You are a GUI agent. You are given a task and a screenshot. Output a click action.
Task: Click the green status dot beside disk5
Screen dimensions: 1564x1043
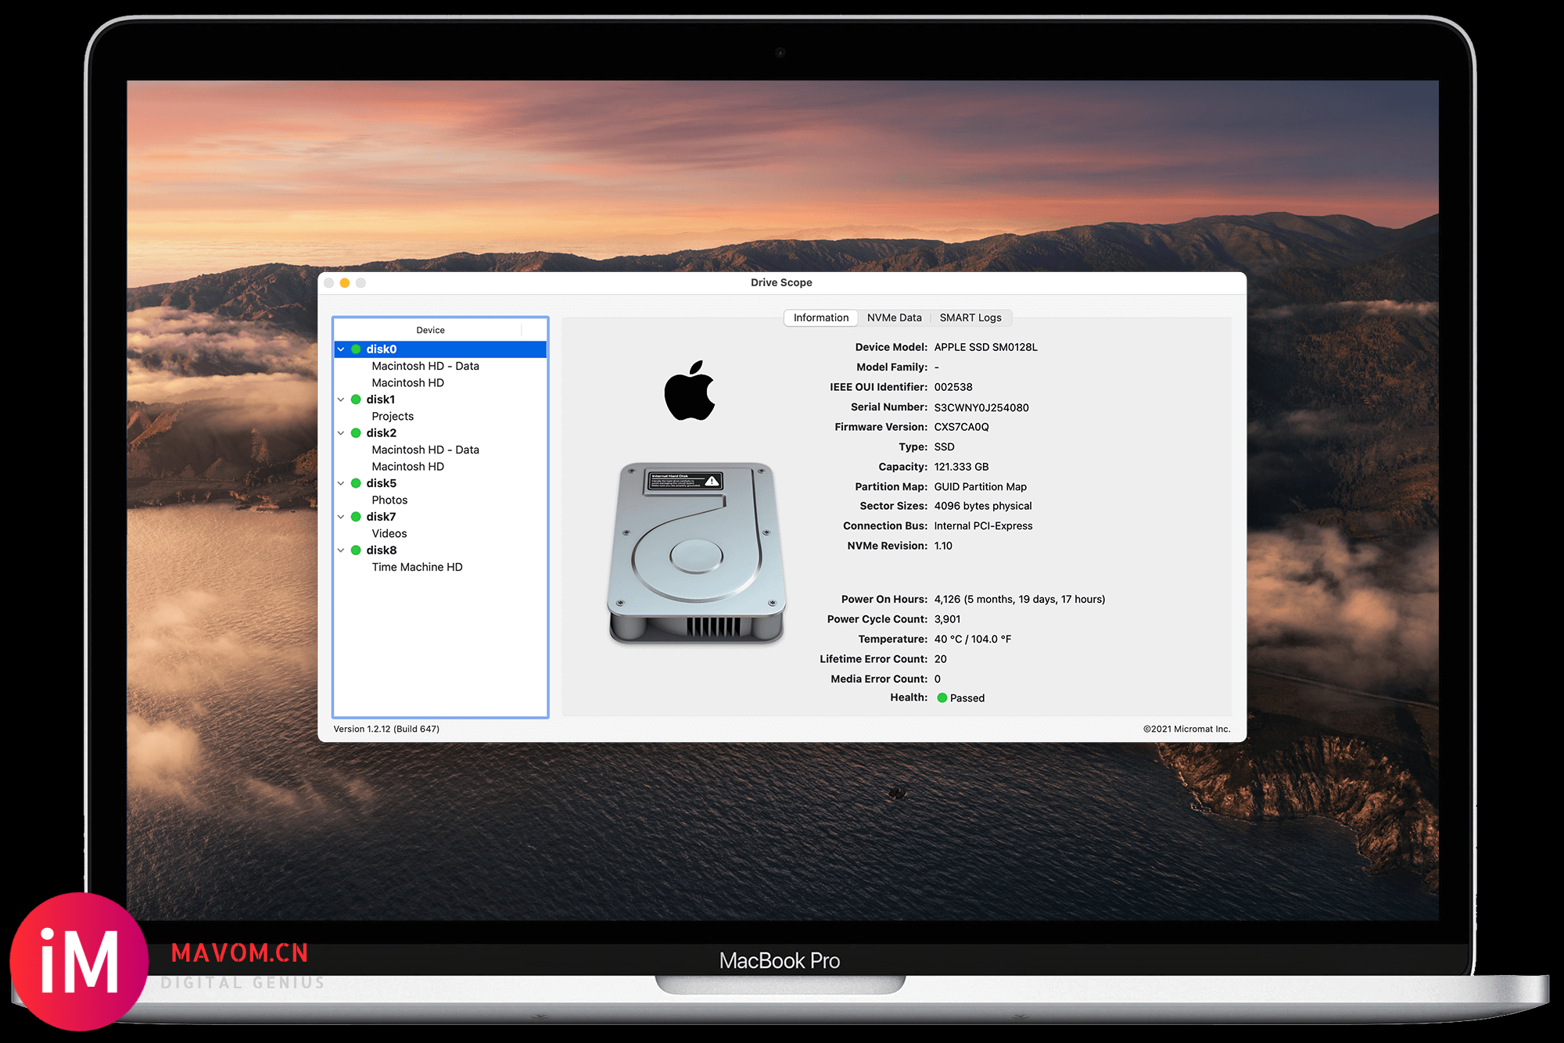pos(356,483)
